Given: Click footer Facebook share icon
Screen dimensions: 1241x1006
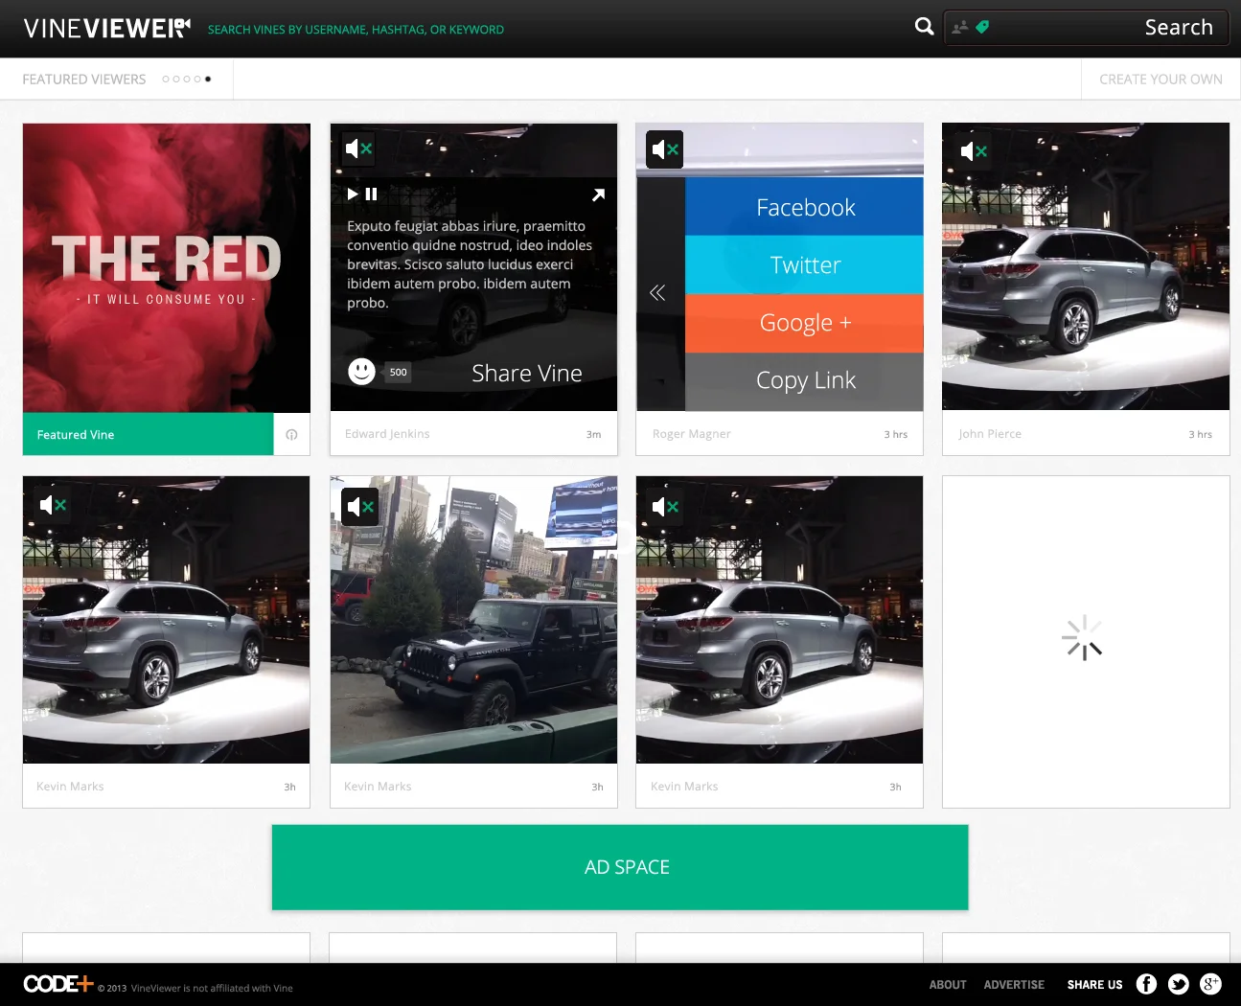Looking at the screenshot, I should pyautogui.click(x=1146, y=984).
